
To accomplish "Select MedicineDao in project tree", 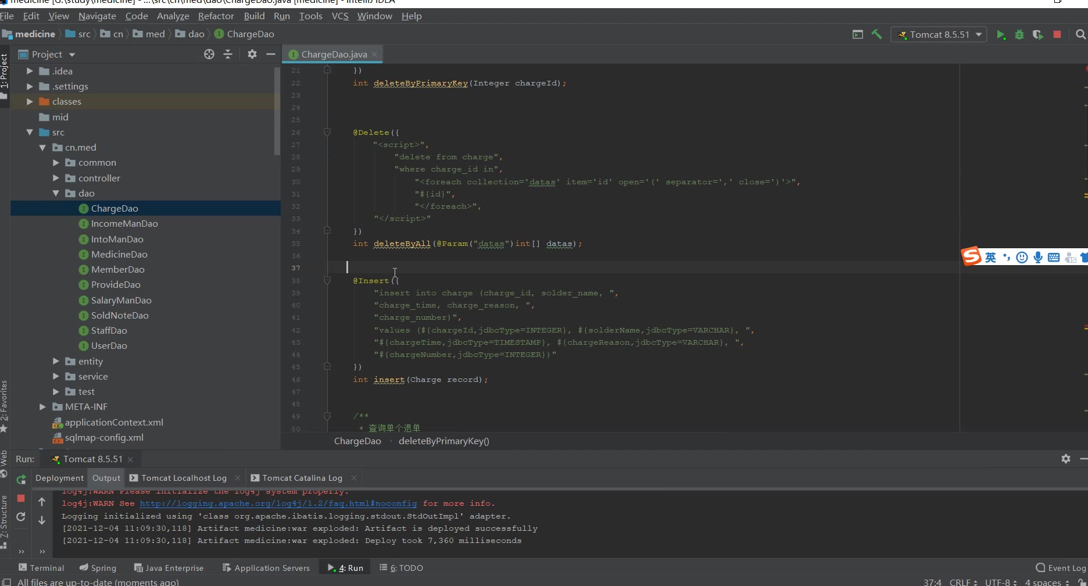I will (119, 254).
